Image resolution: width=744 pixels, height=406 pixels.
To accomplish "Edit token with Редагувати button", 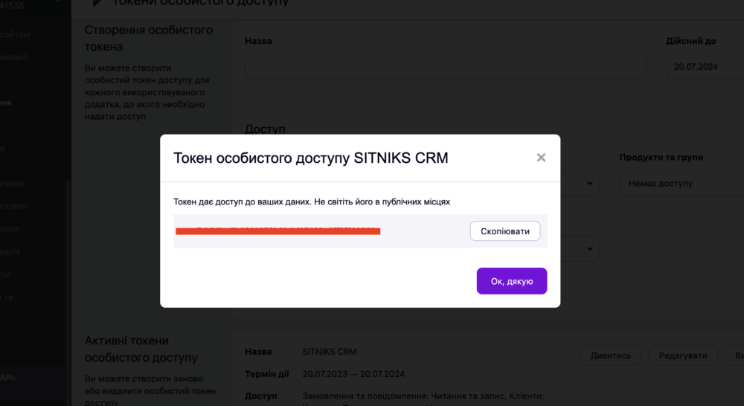I will point(683,355).
